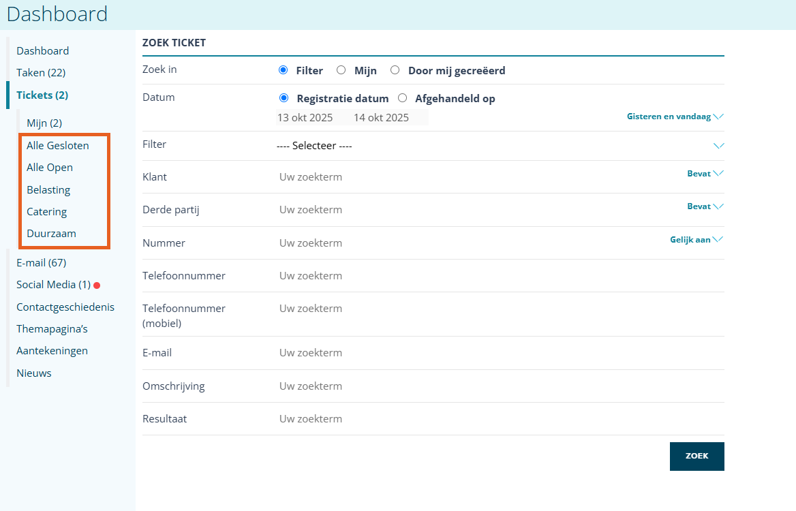Select Registratie datum radio button
Screen dimensions: 796x511
(284, 98)
